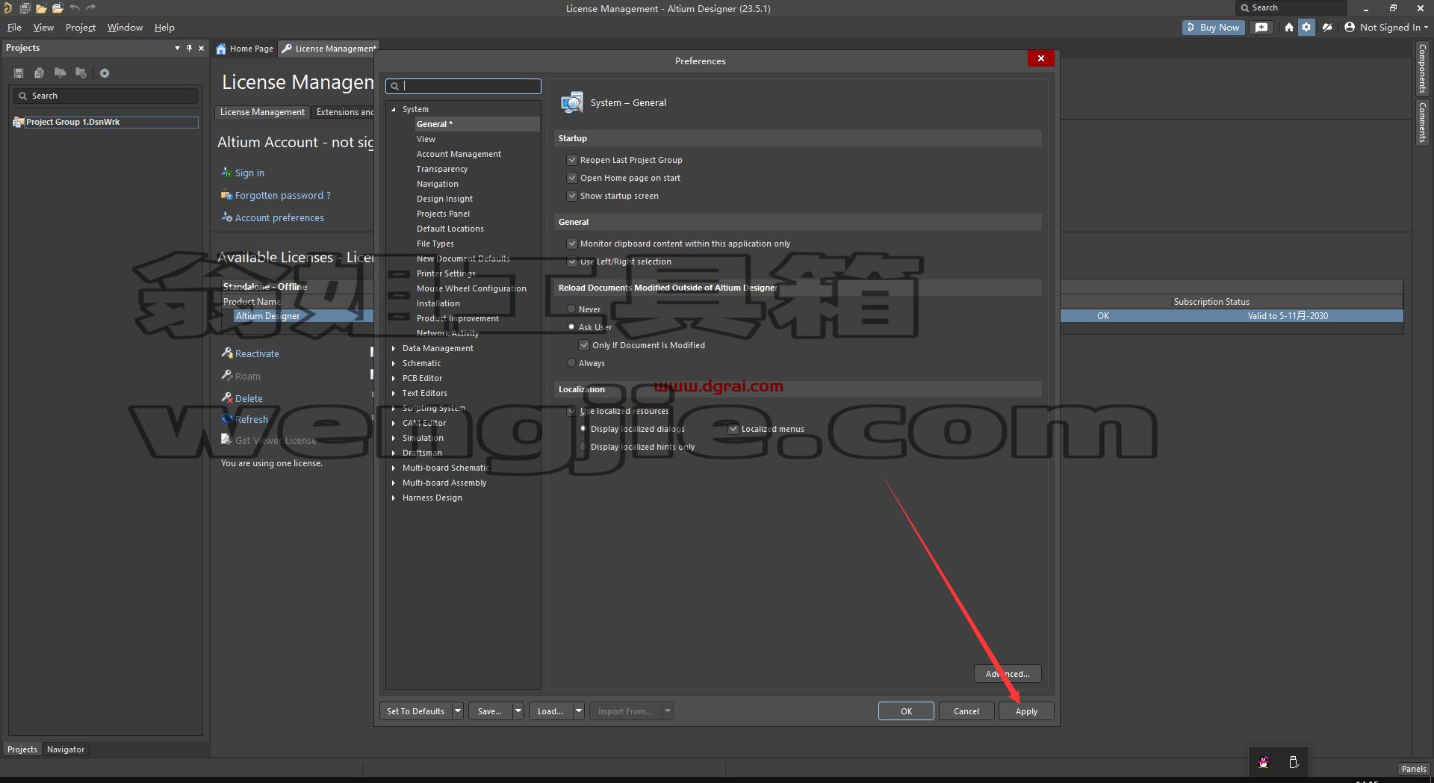
Task: Open the Window menu
Action: [x=125, y=28]
